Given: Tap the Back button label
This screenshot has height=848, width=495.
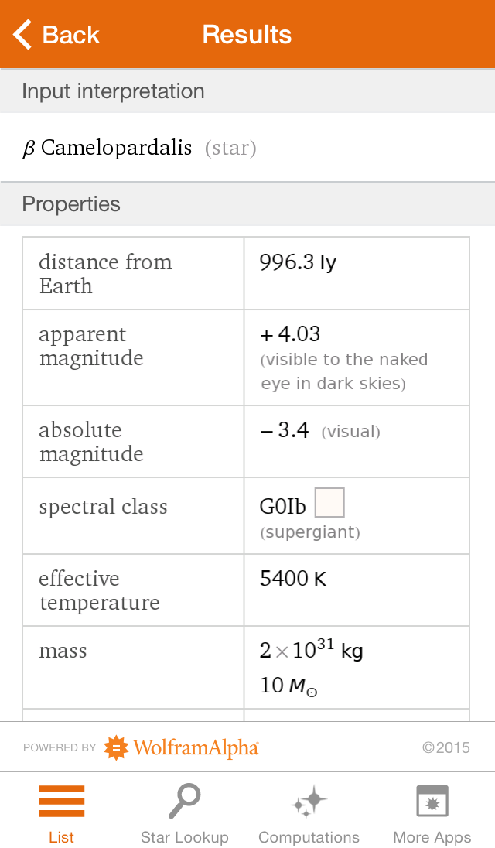Looking at the screenshot, I should [x=71, y=35].
